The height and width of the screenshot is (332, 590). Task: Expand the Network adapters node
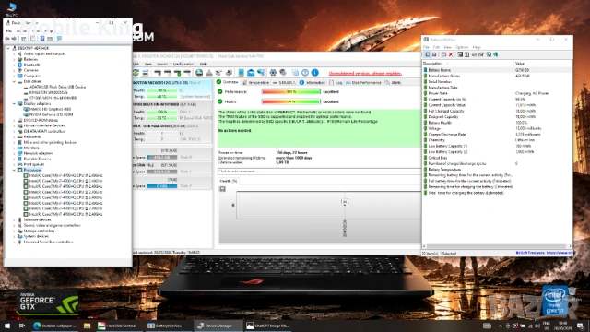tap(15, 153)
